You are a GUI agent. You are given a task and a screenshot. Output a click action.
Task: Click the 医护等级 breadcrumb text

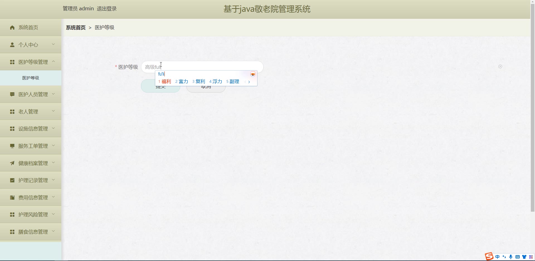(104, 27)
